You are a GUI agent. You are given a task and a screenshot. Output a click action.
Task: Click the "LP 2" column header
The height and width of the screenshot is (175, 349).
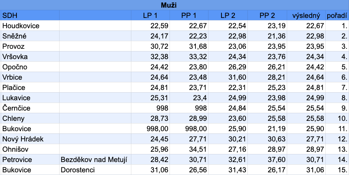tap(228, 16)
